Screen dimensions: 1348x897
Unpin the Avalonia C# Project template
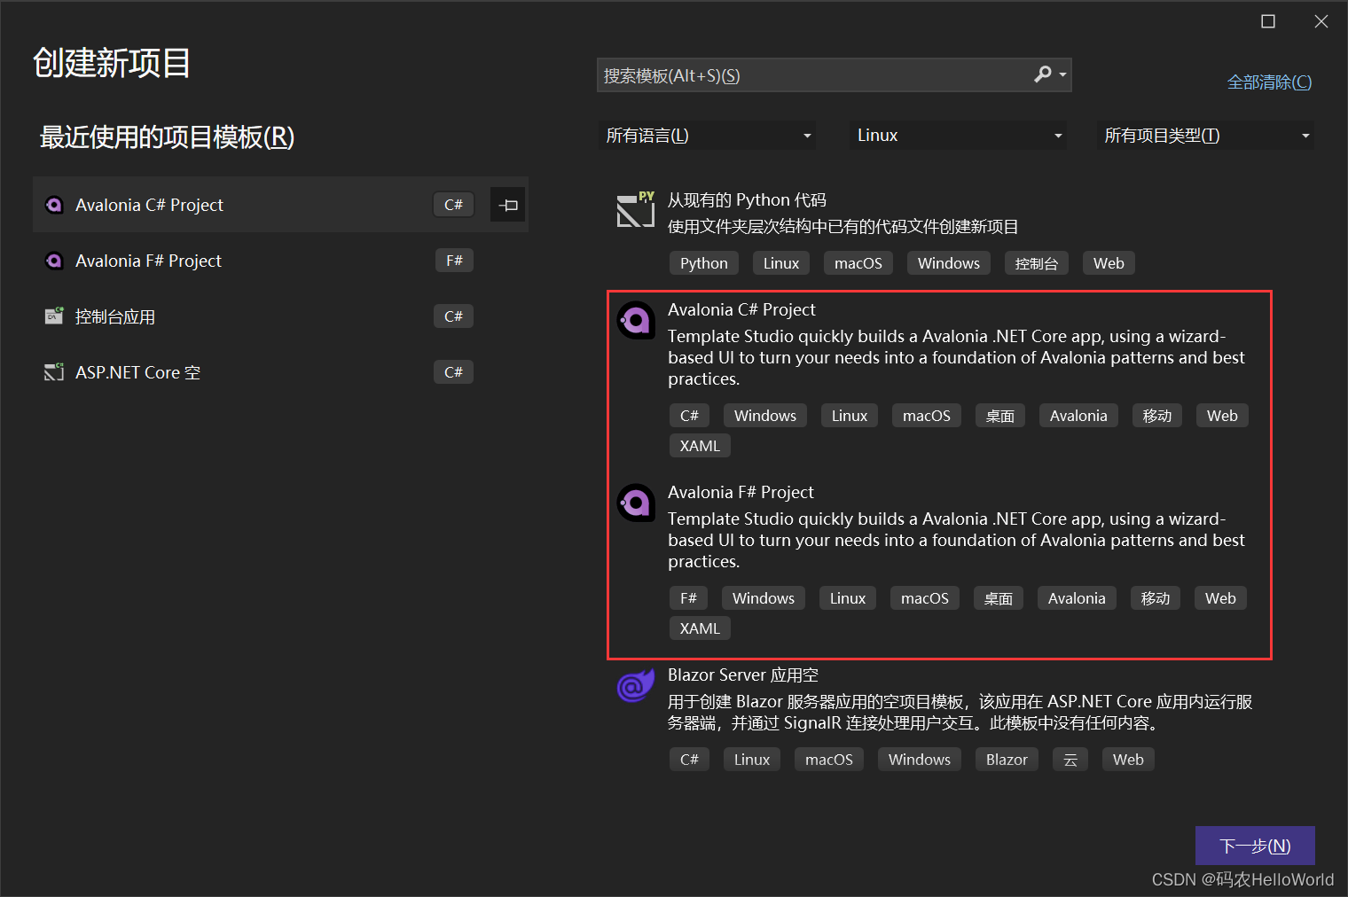point(507,204)
